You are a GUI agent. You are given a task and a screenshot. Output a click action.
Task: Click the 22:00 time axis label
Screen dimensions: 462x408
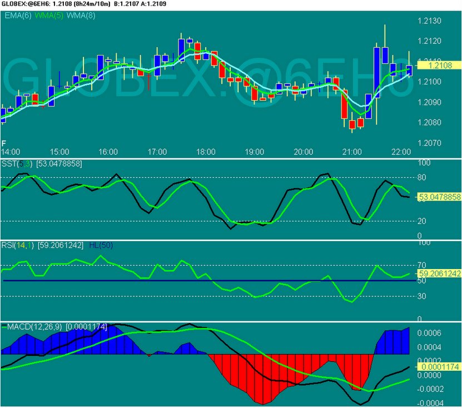(401, 152)
